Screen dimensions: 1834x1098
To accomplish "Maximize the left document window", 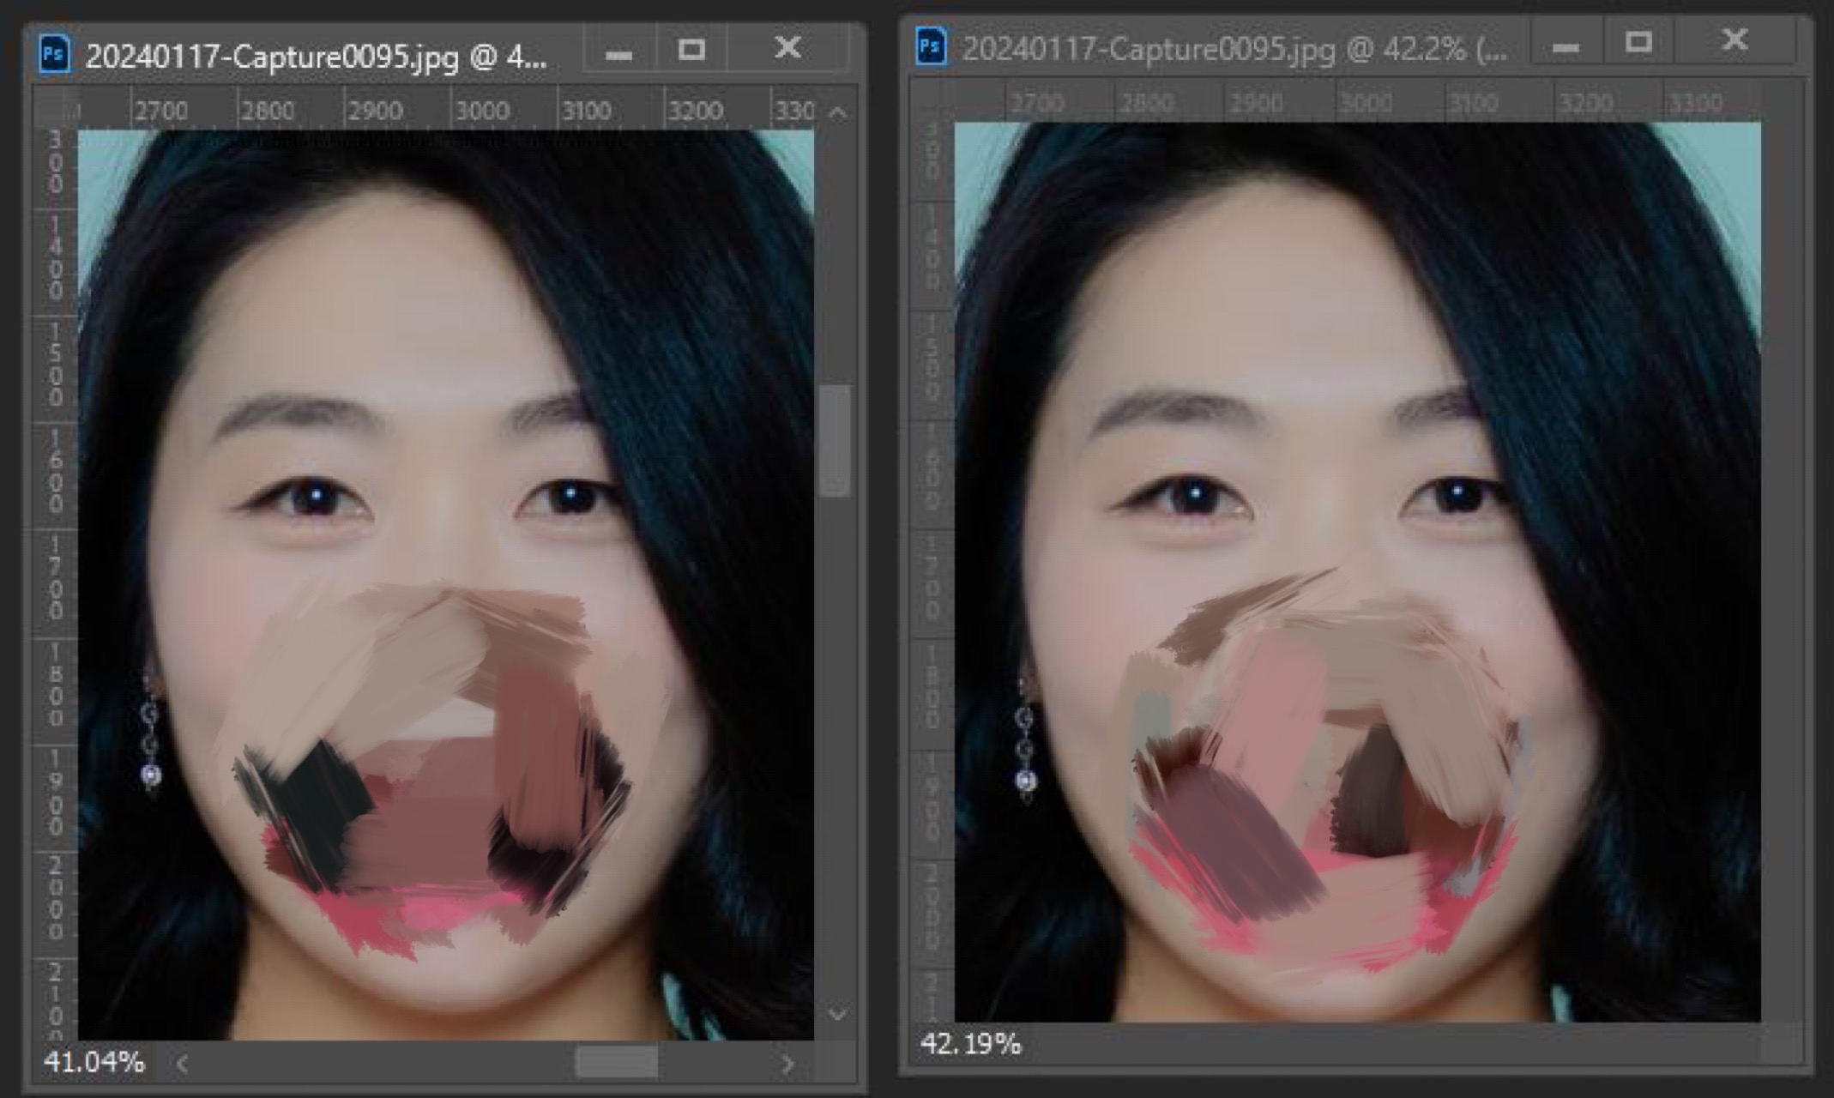I will pos(691,50).
